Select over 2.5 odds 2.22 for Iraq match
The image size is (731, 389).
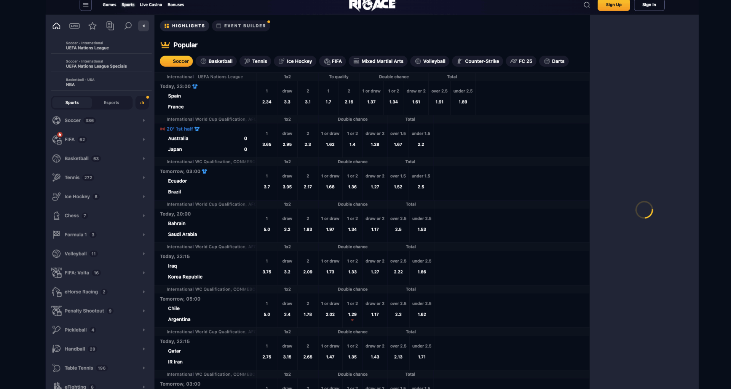pyautogui.click(x=398, y=272)
